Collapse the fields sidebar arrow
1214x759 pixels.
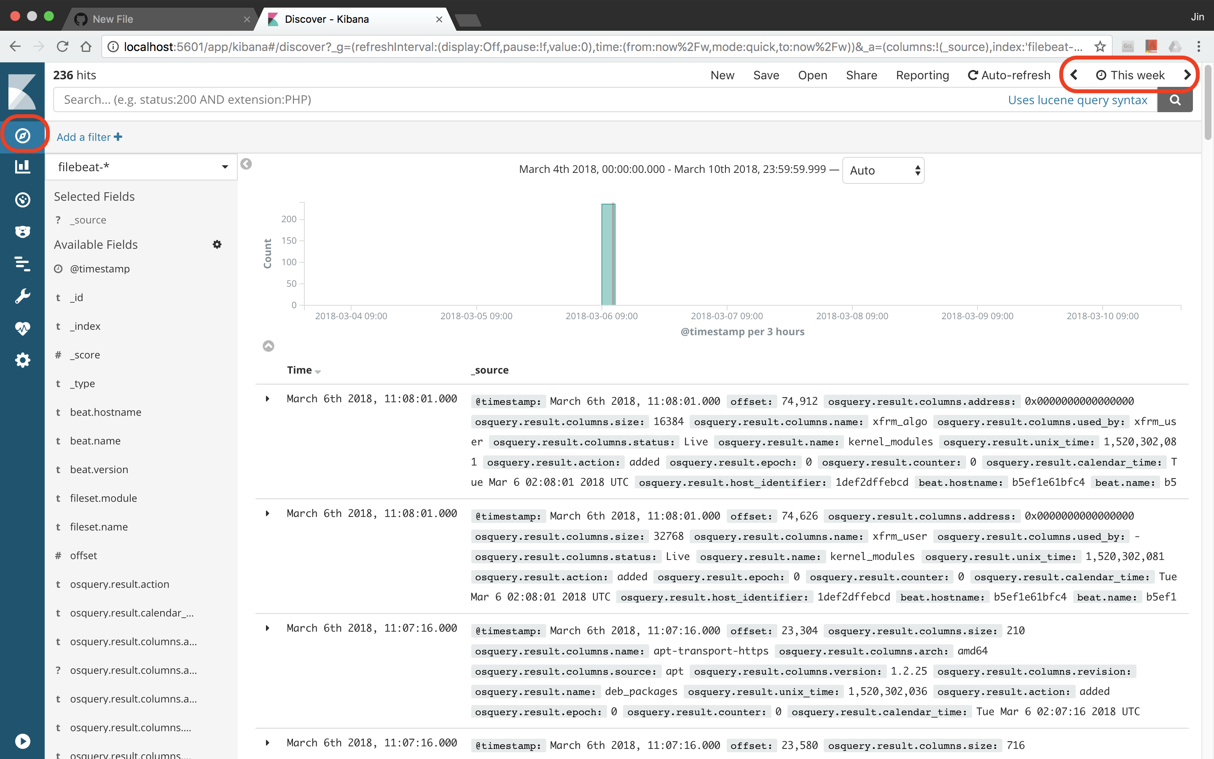[246, 164]
